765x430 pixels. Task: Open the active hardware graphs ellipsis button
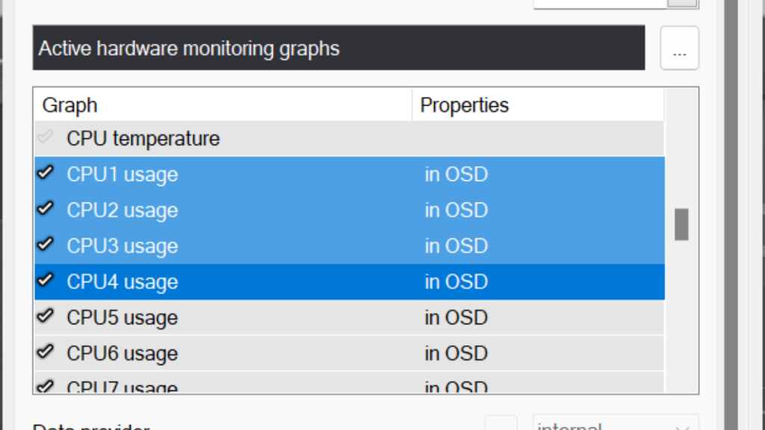click(x=679, y=49)
